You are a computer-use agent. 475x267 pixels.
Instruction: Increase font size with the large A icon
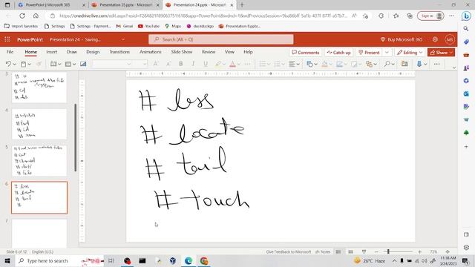click(155, 64)
